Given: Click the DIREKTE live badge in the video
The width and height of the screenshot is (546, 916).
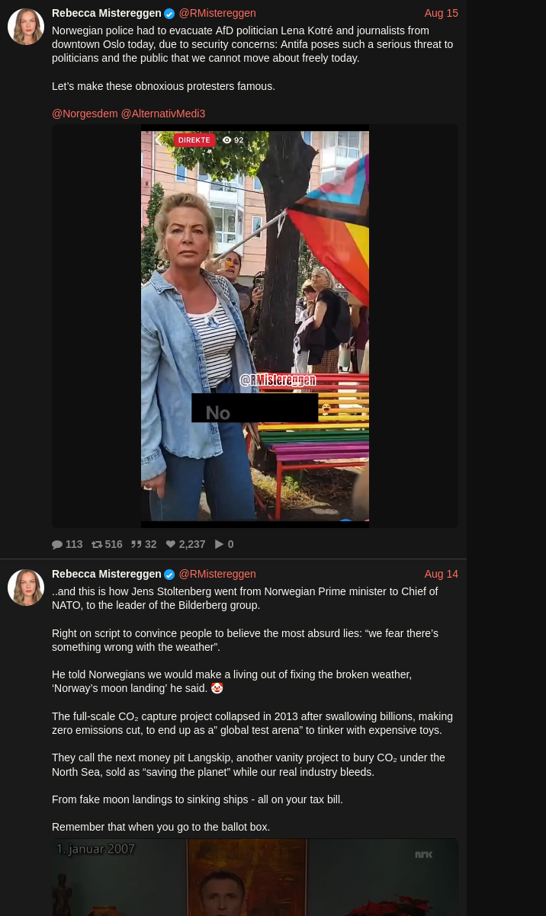Looking at the screenshot, I should pyautogui.click(x=194, y=140).
